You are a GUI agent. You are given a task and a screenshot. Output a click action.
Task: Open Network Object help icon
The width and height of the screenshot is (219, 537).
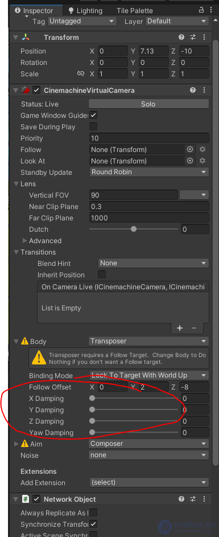181,499
